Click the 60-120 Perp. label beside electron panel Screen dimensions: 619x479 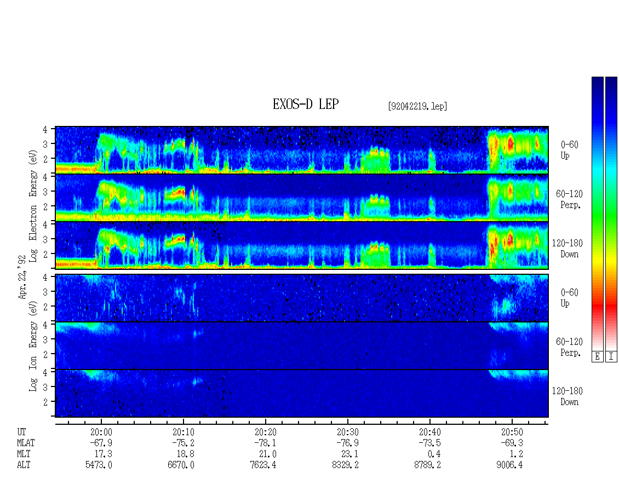pyautogui.click(x=569, y=199)
